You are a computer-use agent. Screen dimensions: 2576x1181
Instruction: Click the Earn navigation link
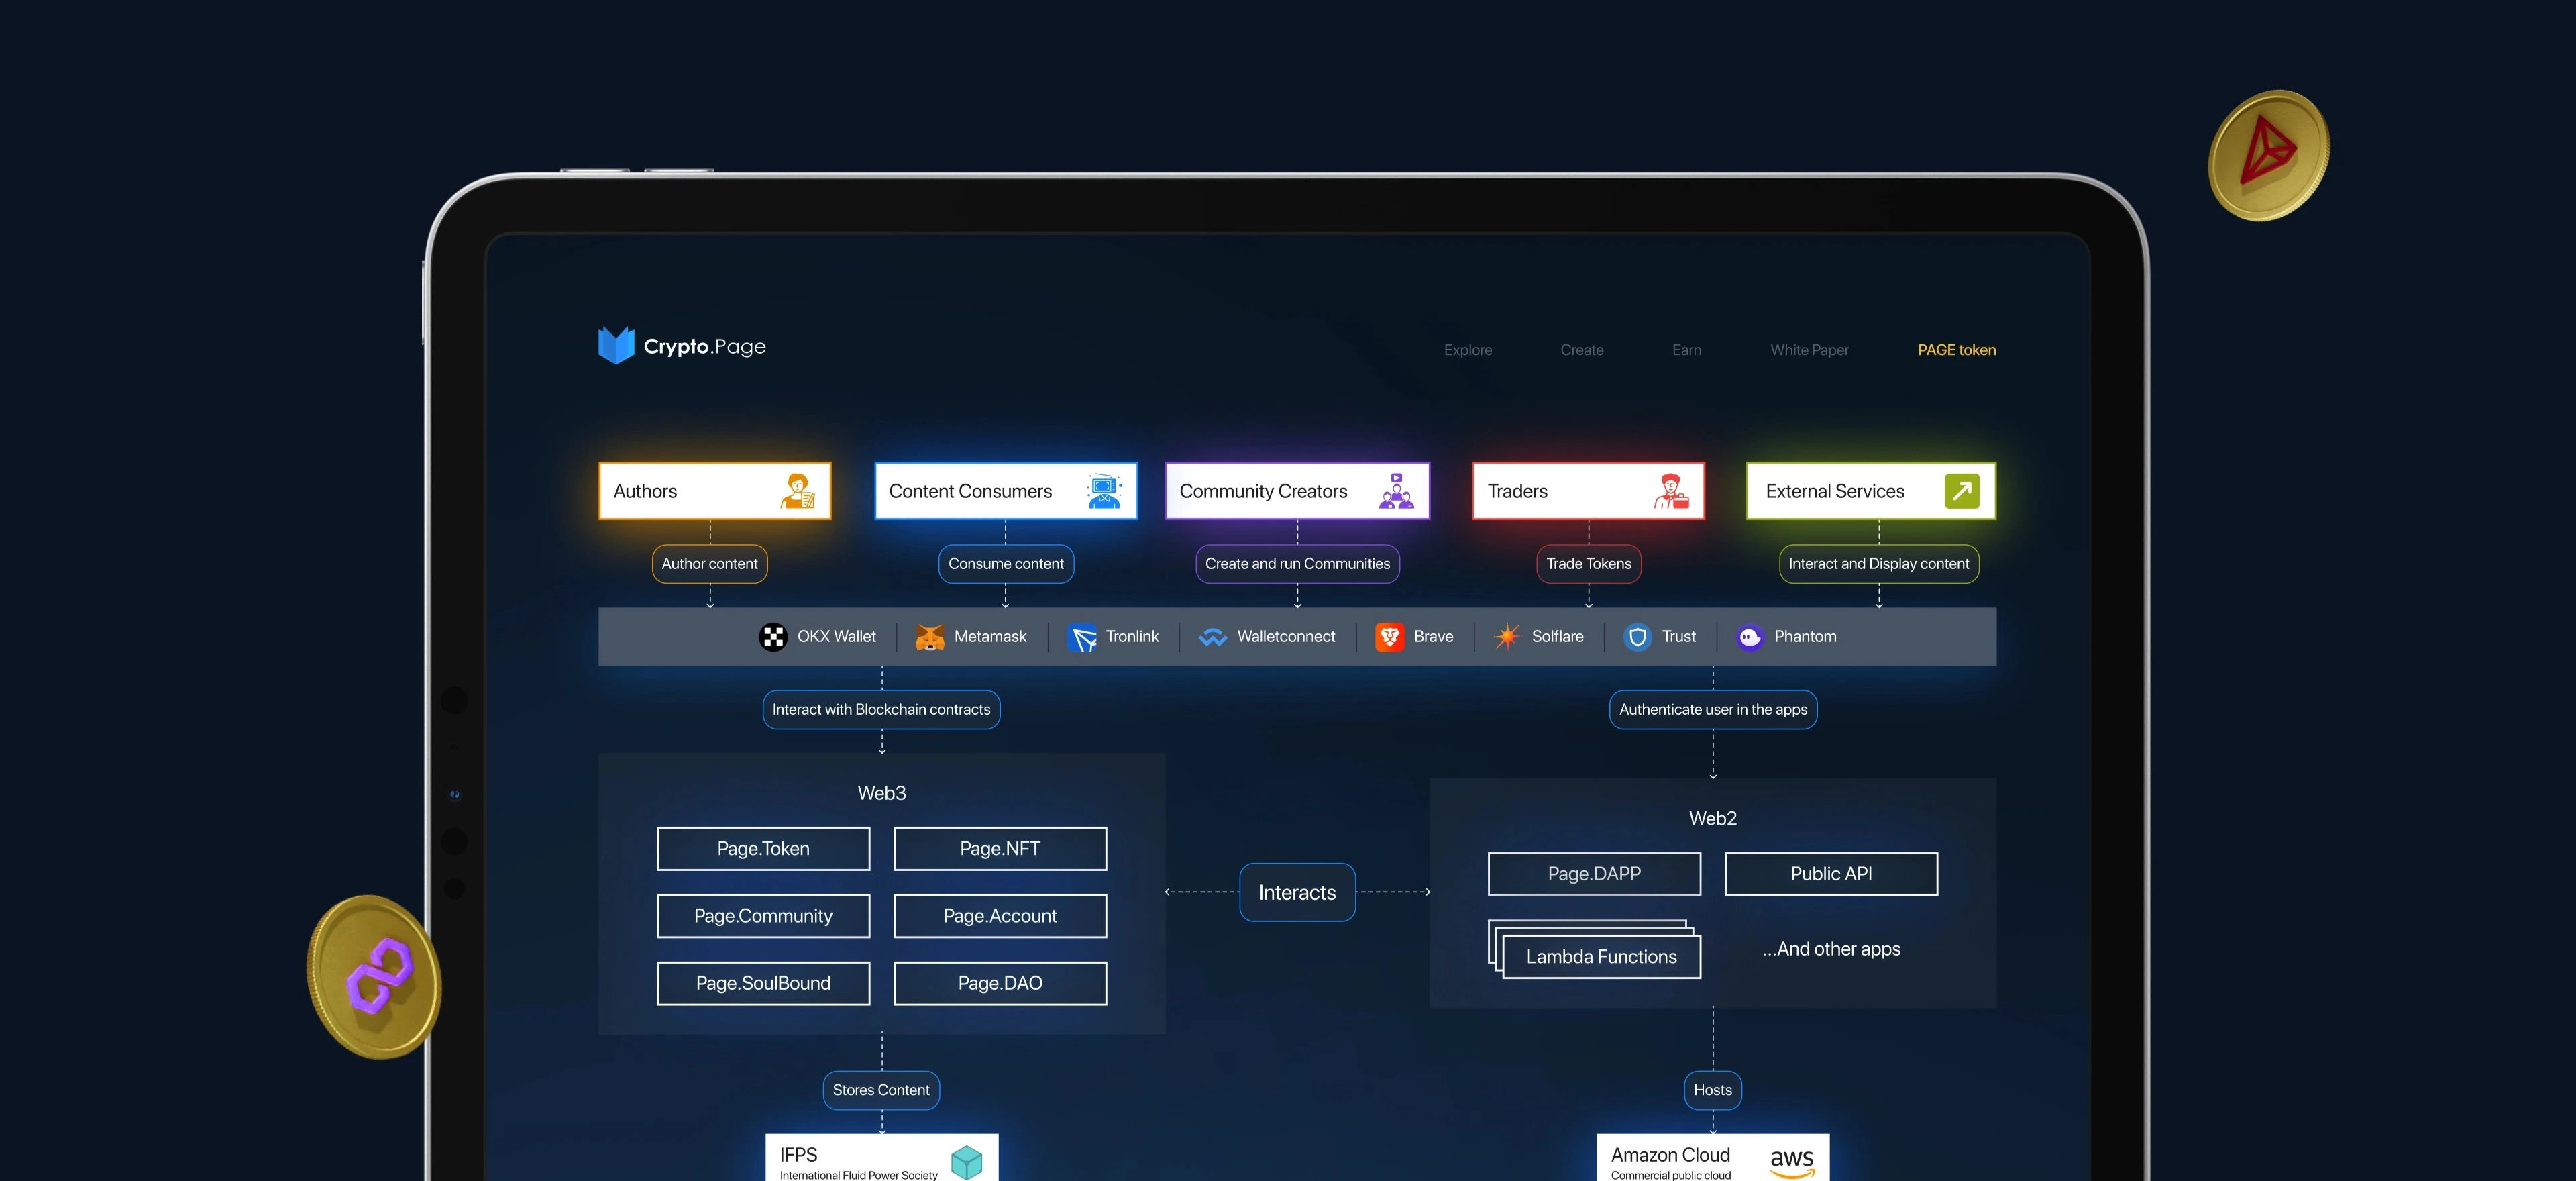[1686, 350]
